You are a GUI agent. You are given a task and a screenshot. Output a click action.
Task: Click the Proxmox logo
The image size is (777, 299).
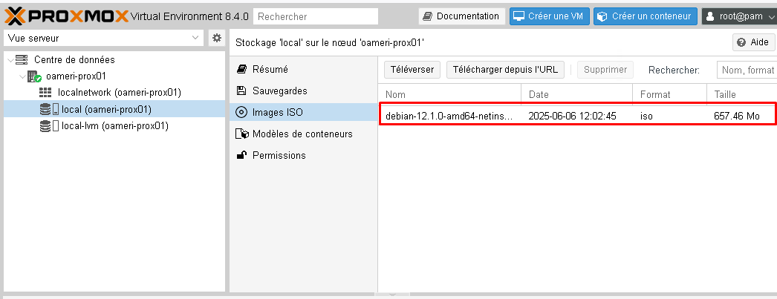[x=67, y=16]
